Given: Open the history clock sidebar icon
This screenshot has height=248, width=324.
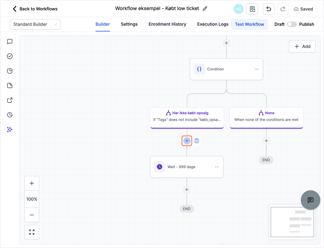Looking at the screenshot, I should point(10,115).
